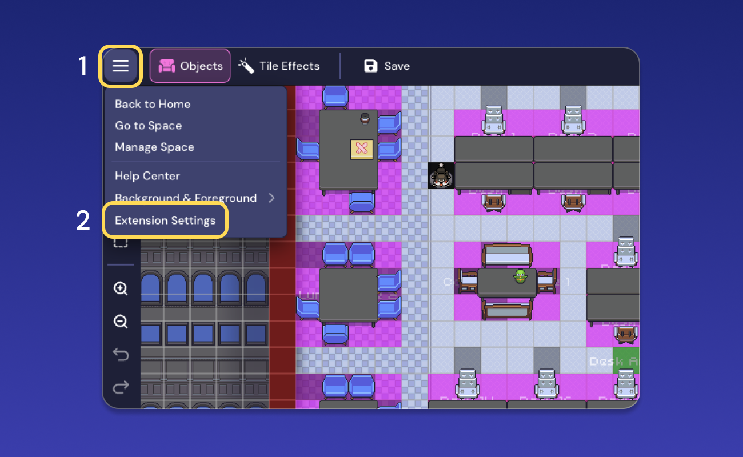Choose Go to Space menu entry
This screenshot has height=457, width=743.
pyautogui.click(x=148, y=125)
